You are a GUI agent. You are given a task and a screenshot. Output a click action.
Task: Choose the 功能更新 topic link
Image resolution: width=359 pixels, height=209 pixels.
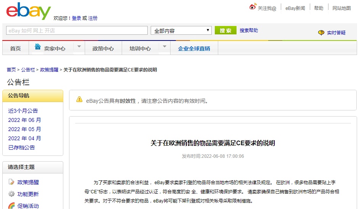(x=28, y=194)
